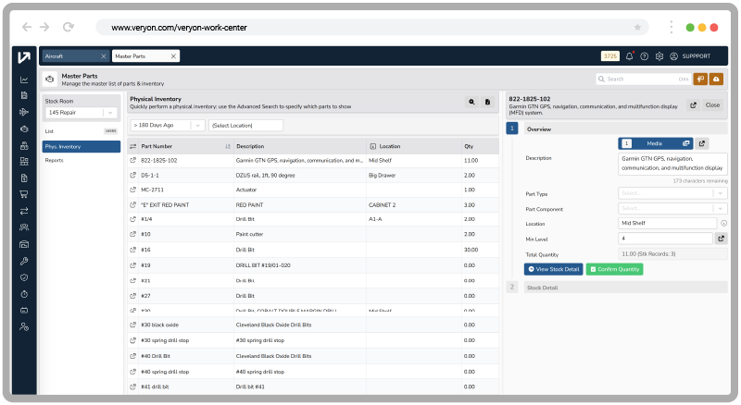This screenshot has width=741, height=405.
Task: Open the transfer arrows sidebar icon
Action: click(24, 211)
